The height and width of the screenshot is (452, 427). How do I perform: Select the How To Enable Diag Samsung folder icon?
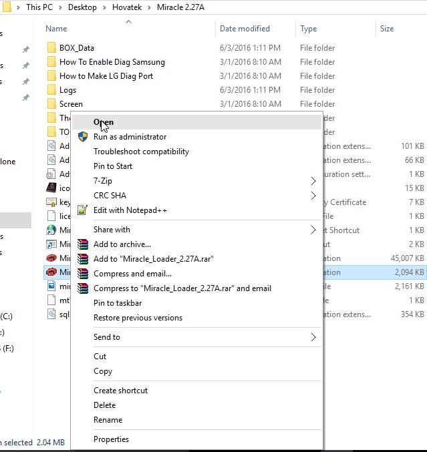(51, 62)
